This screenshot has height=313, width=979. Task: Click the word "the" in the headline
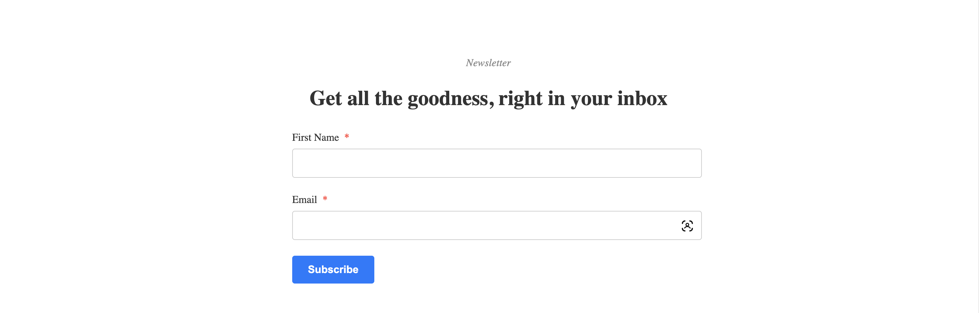coord(388,99)
